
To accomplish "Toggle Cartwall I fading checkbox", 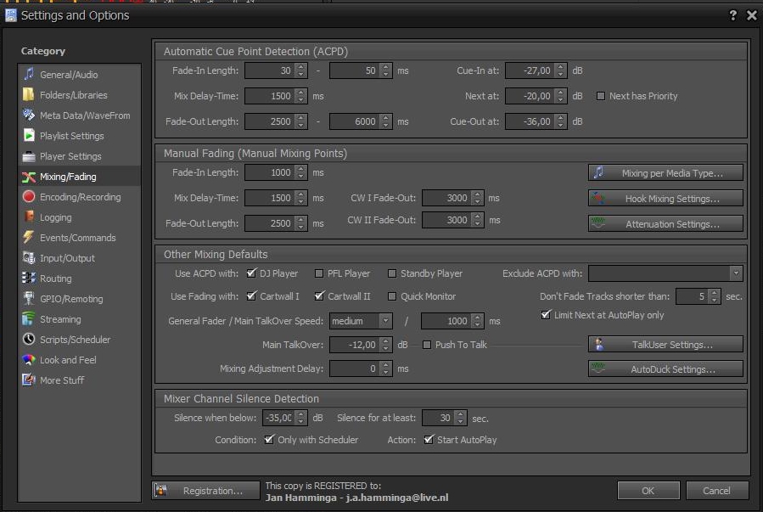I will (x=251, y=296).
